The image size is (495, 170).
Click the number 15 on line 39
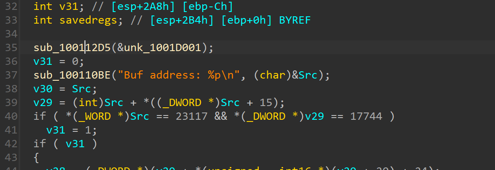(x=266, y=103)
